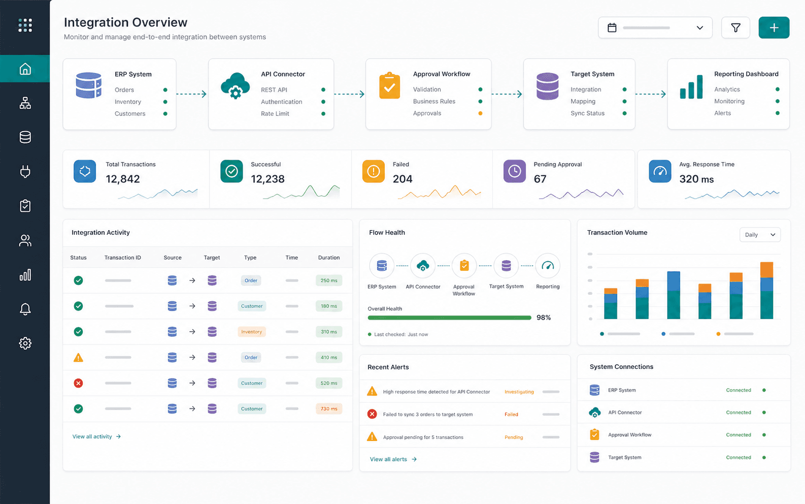Click the warning status icon in activity table
805x504 pixels.
[x=78, y=358]
